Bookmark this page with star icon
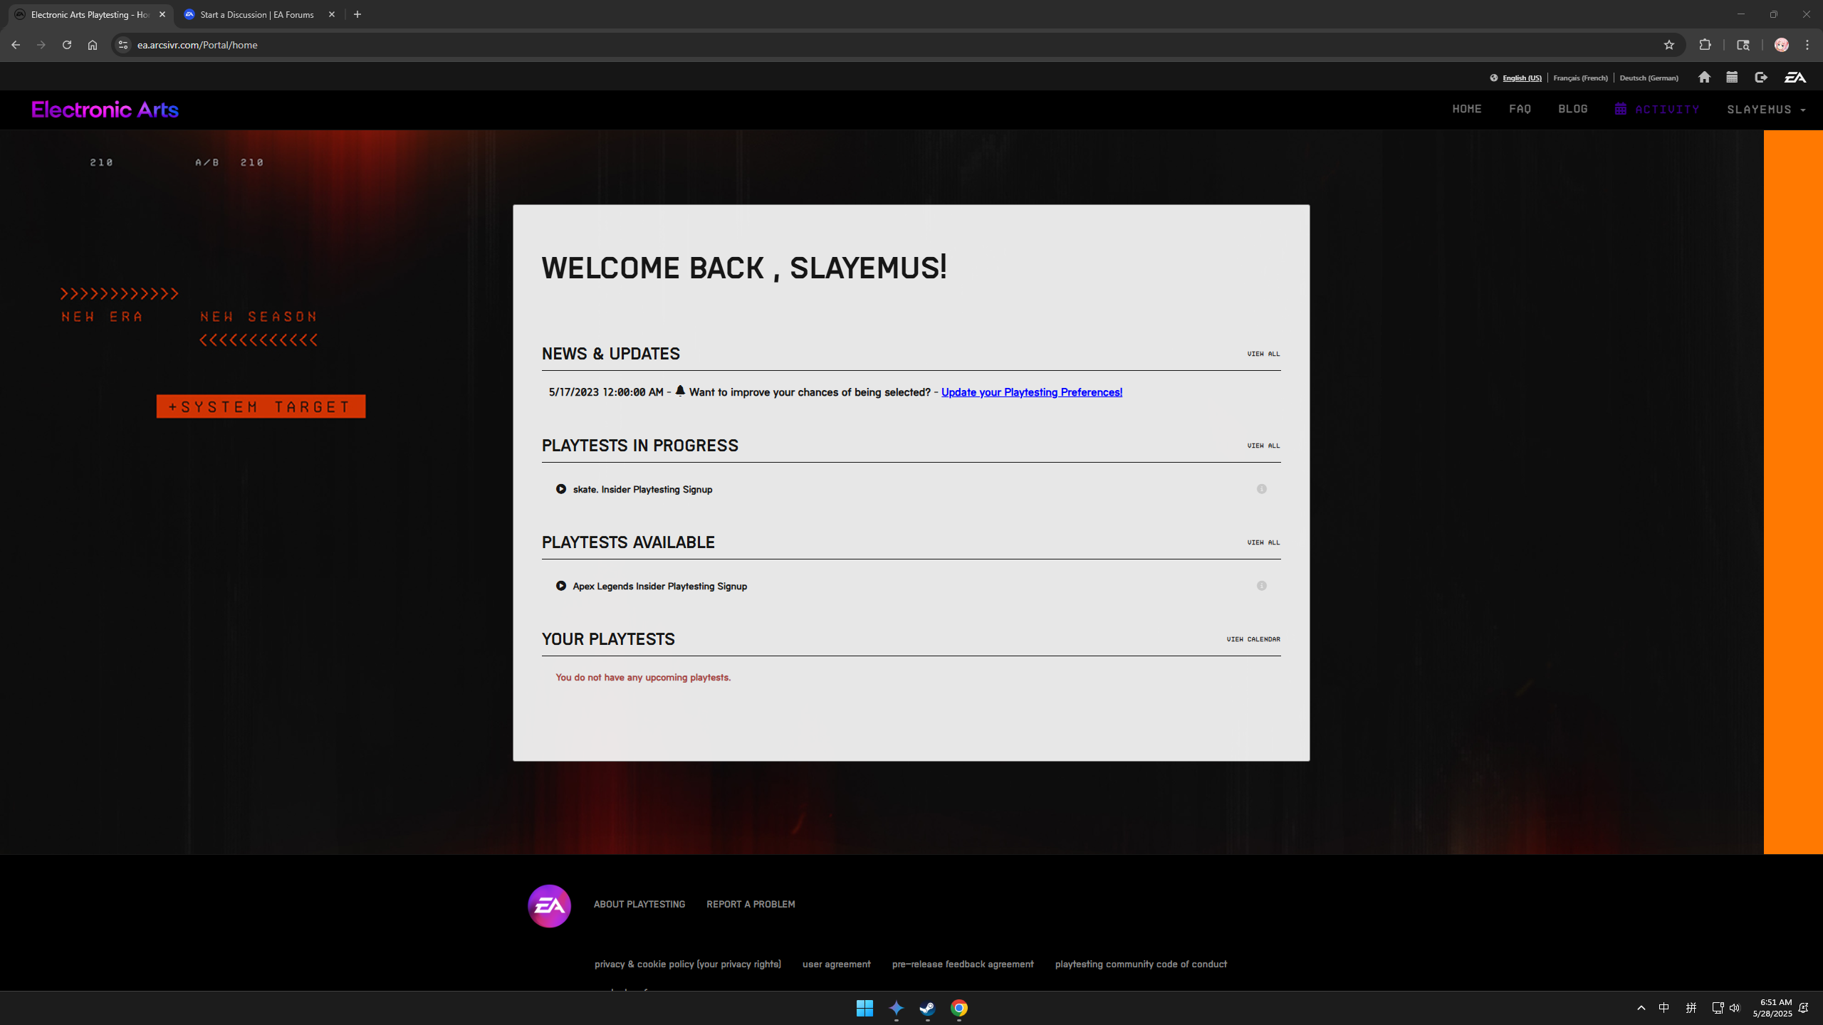This screenshot has height=1025, width=1823. pos(1668,45)
